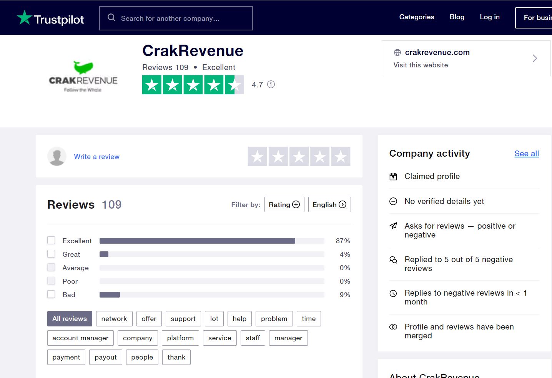Open the crakrevenue.com website link

coord(437,52)
